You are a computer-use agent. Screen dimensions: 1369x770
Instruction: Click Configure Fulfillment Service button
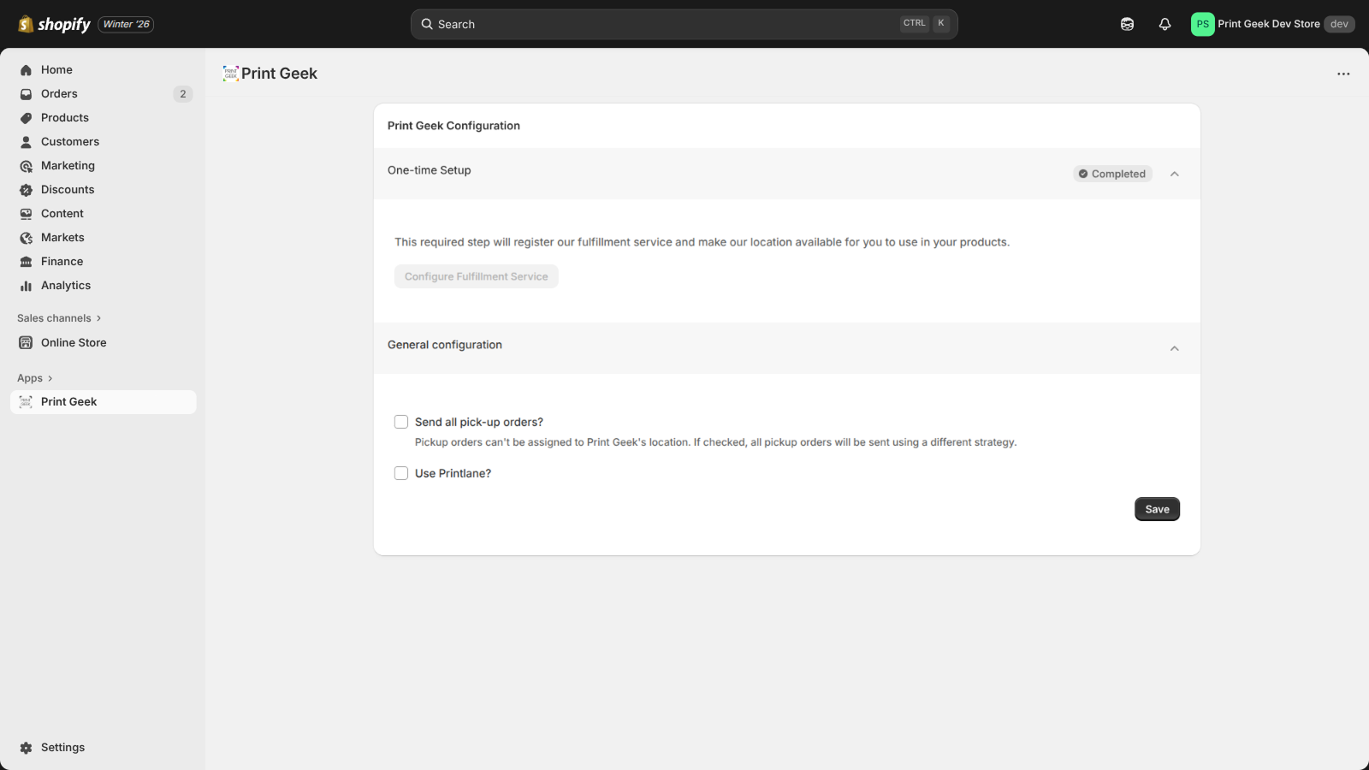(476, 276)
